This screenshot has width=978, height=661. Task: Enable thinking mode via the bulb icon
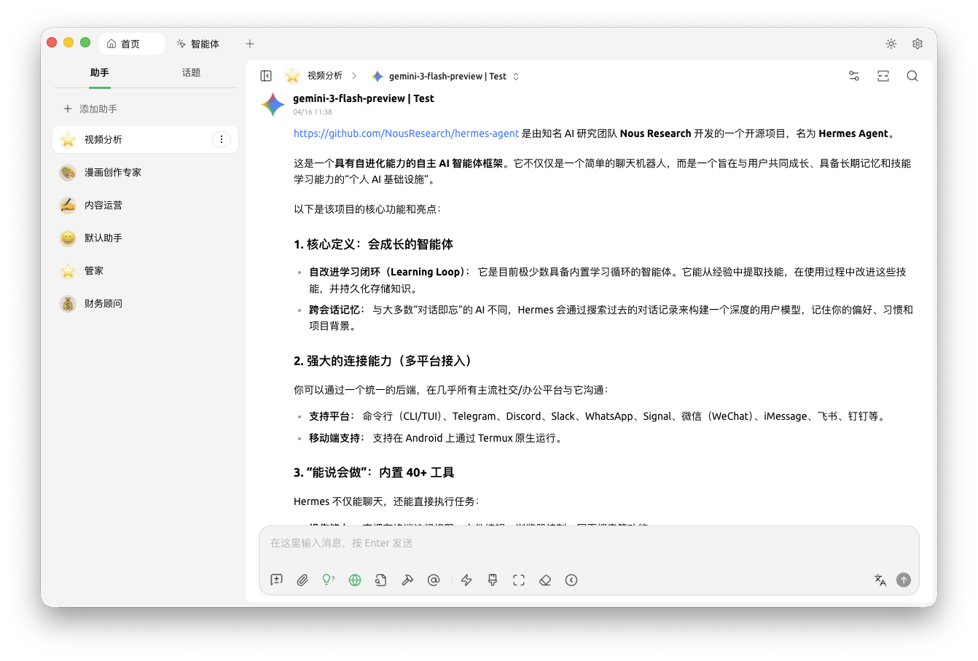(x=328, y=579)
